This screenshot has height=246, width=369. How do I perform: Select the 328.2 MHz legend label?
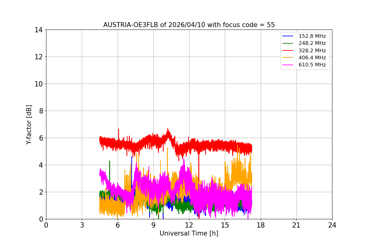tap(312, 50)
